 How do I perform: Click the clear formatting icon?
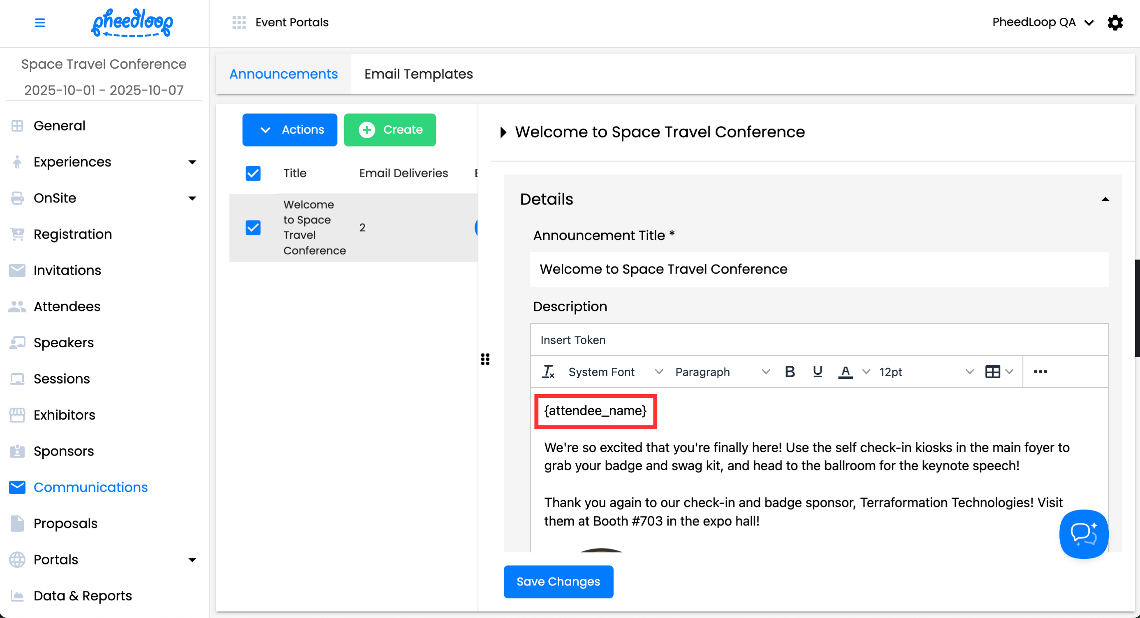(x=548, y=372)
